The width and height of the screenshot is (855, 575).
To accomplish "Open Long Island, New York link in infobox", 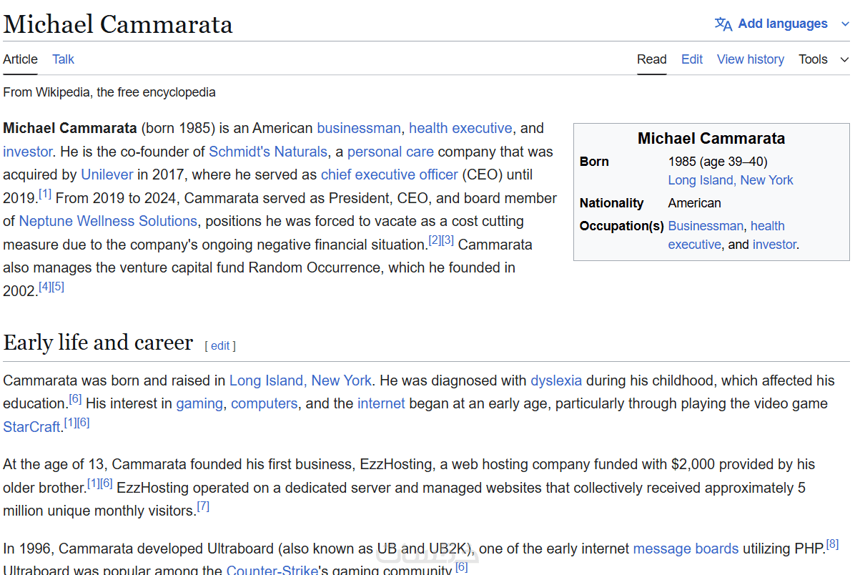I will tap(730, 180).
